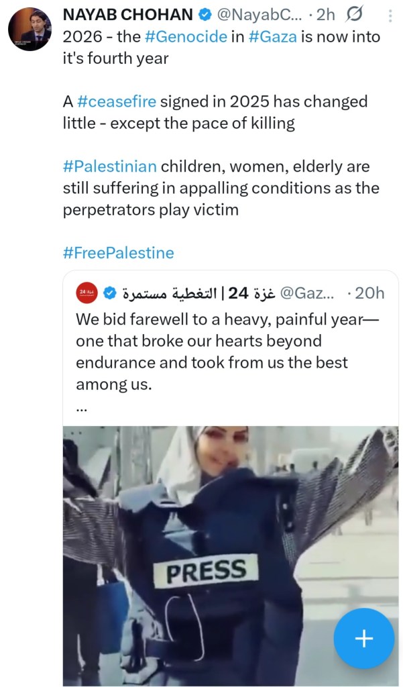Screen dimensions: 403x687
Task: Tap the quoted post's 20h timestamp
Action: tap(367, 293)
